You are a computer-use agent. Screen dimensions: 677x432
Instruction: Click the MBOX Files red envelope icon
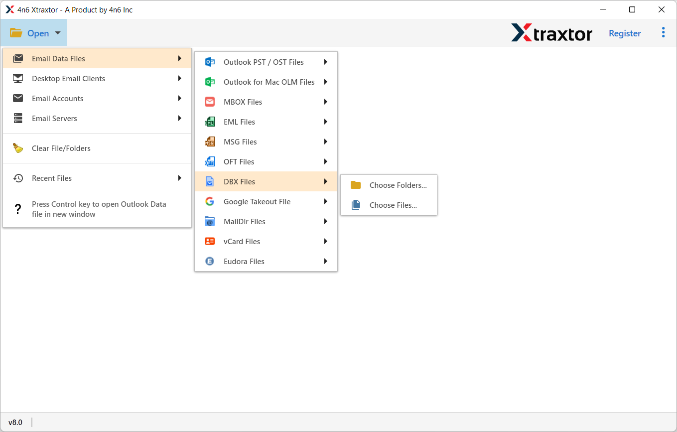coord(210,102)
